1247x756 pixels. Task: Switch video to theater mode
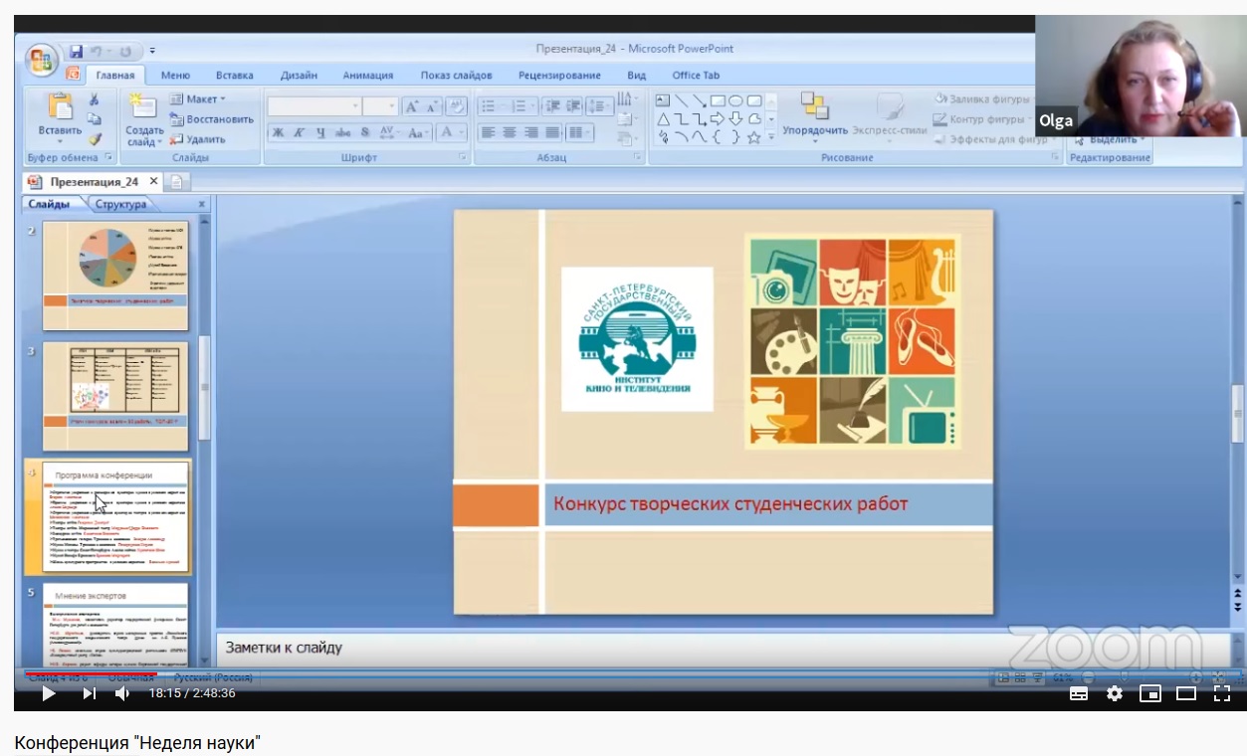(1186, 693)
